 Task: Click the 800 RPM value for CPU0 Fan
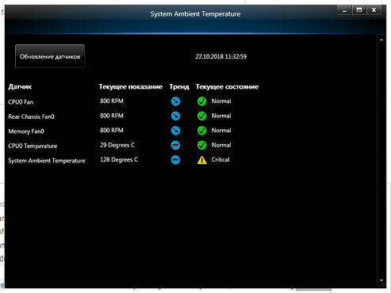112,101
